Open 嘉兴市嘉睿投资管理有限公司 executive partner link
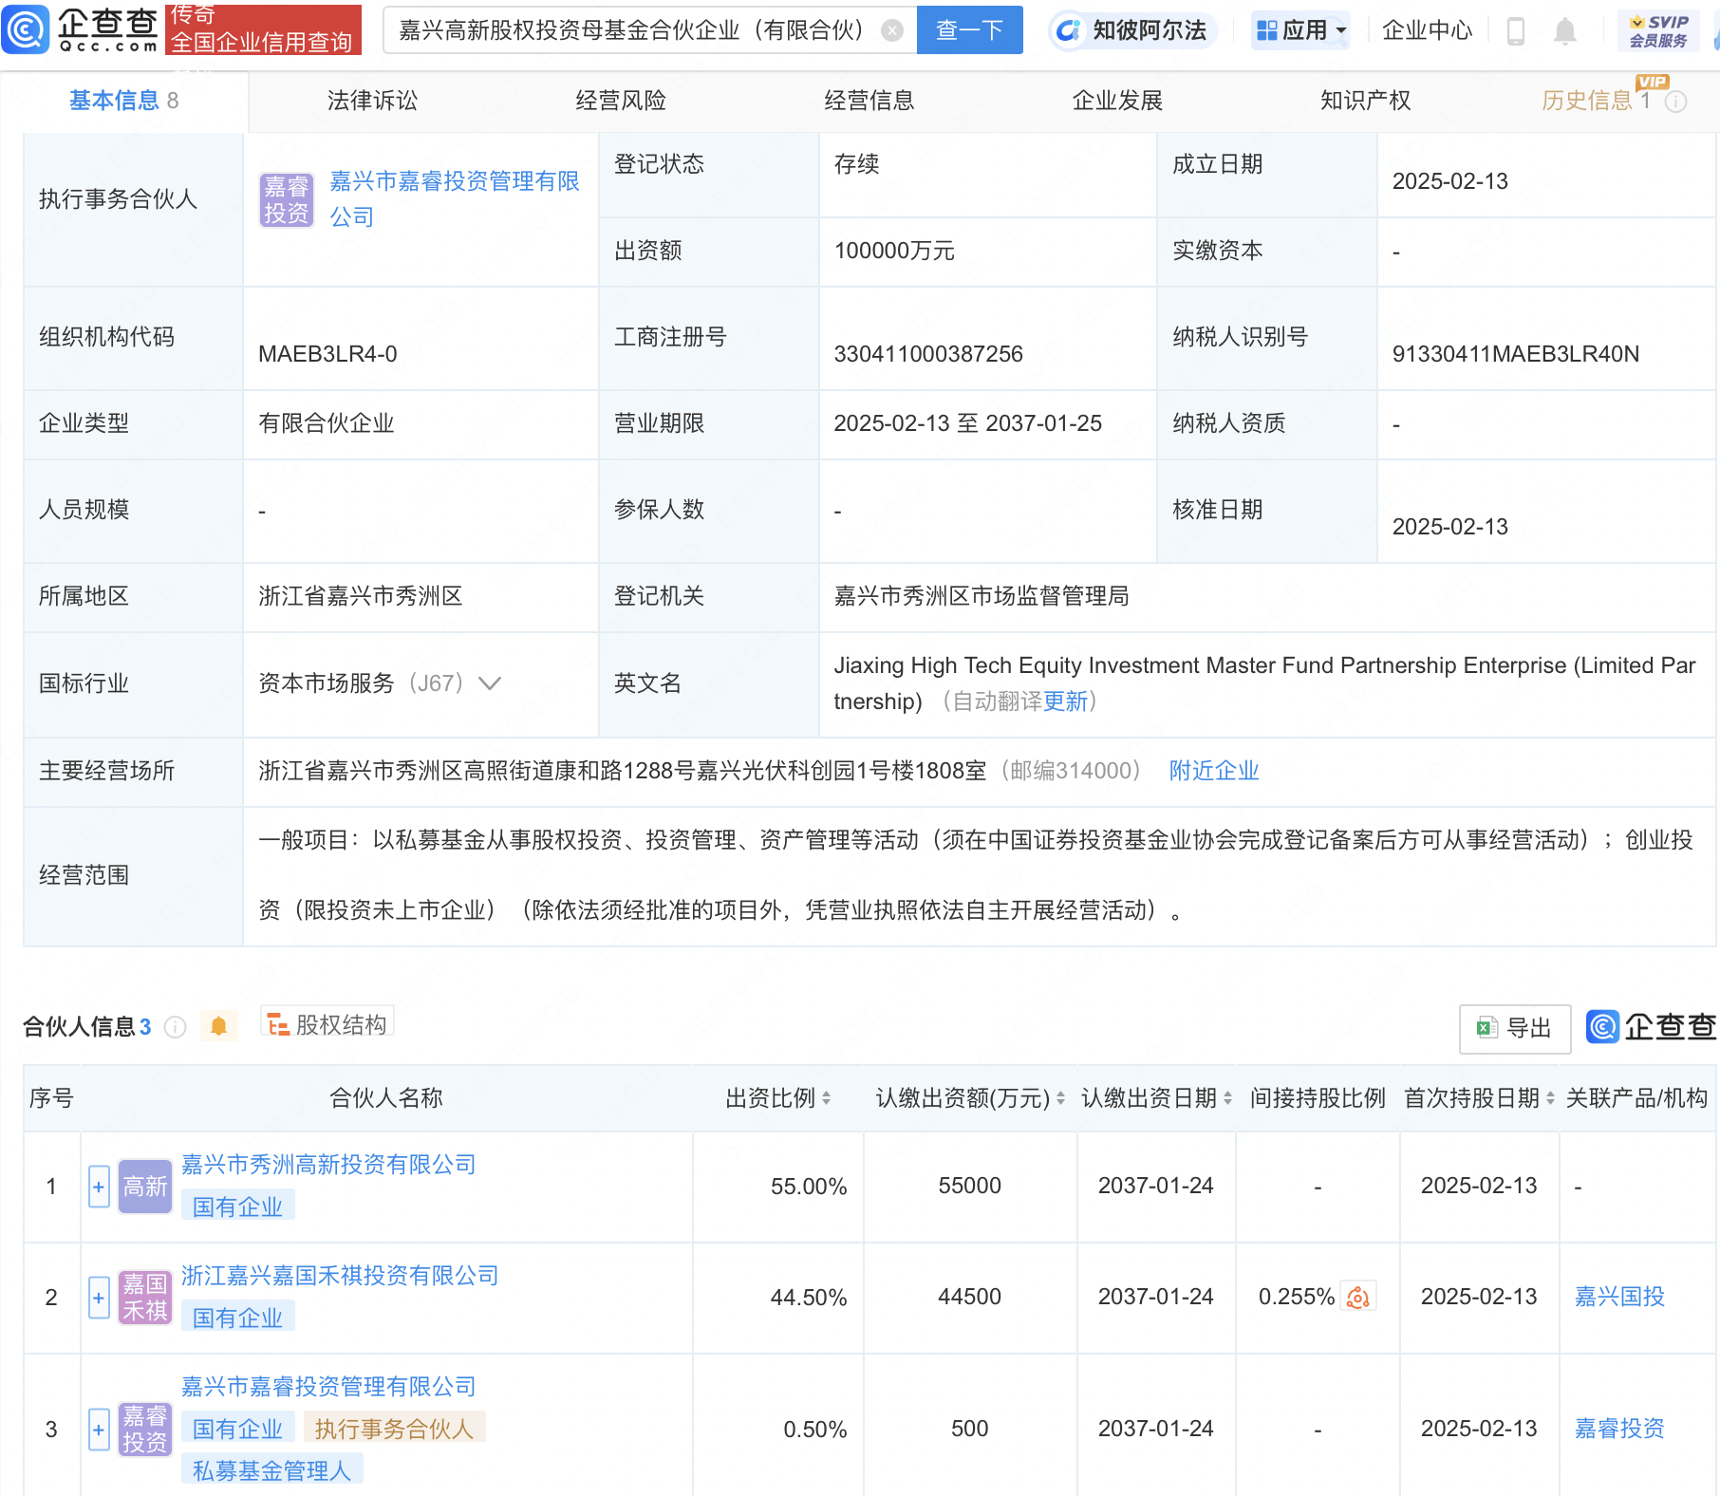 click(x=454, y=199)
